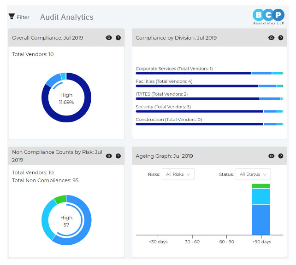The height and width of the screenshot is (265, 296).
Task: Click green segment of >90 days bar
Action: point(261,186)
